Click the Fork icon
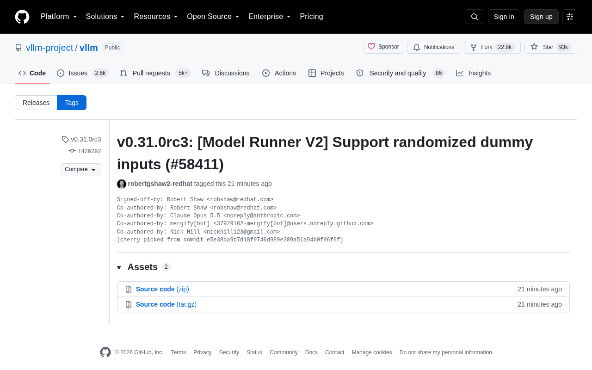 click(474, 47)
